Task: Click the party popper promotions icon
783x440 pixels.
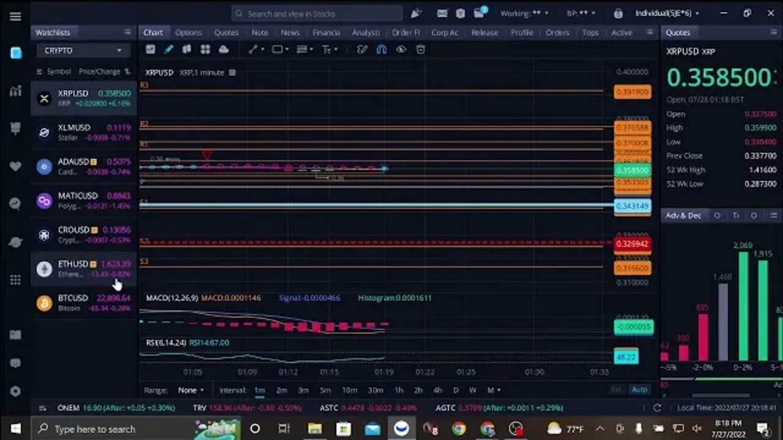Action: click(416, 13)
